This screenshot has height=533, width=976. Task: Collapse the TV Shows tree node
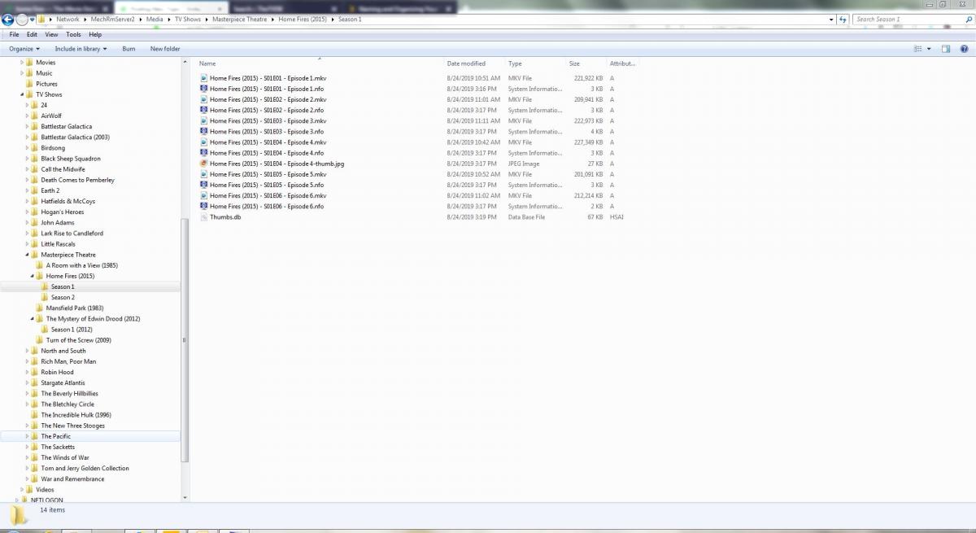click(23, 94)
